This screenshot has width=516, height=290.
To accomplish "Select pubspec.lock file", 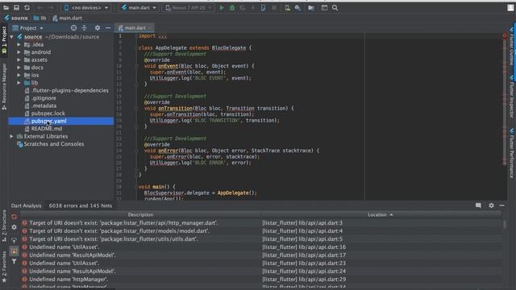I will click(x=48, y=113).
